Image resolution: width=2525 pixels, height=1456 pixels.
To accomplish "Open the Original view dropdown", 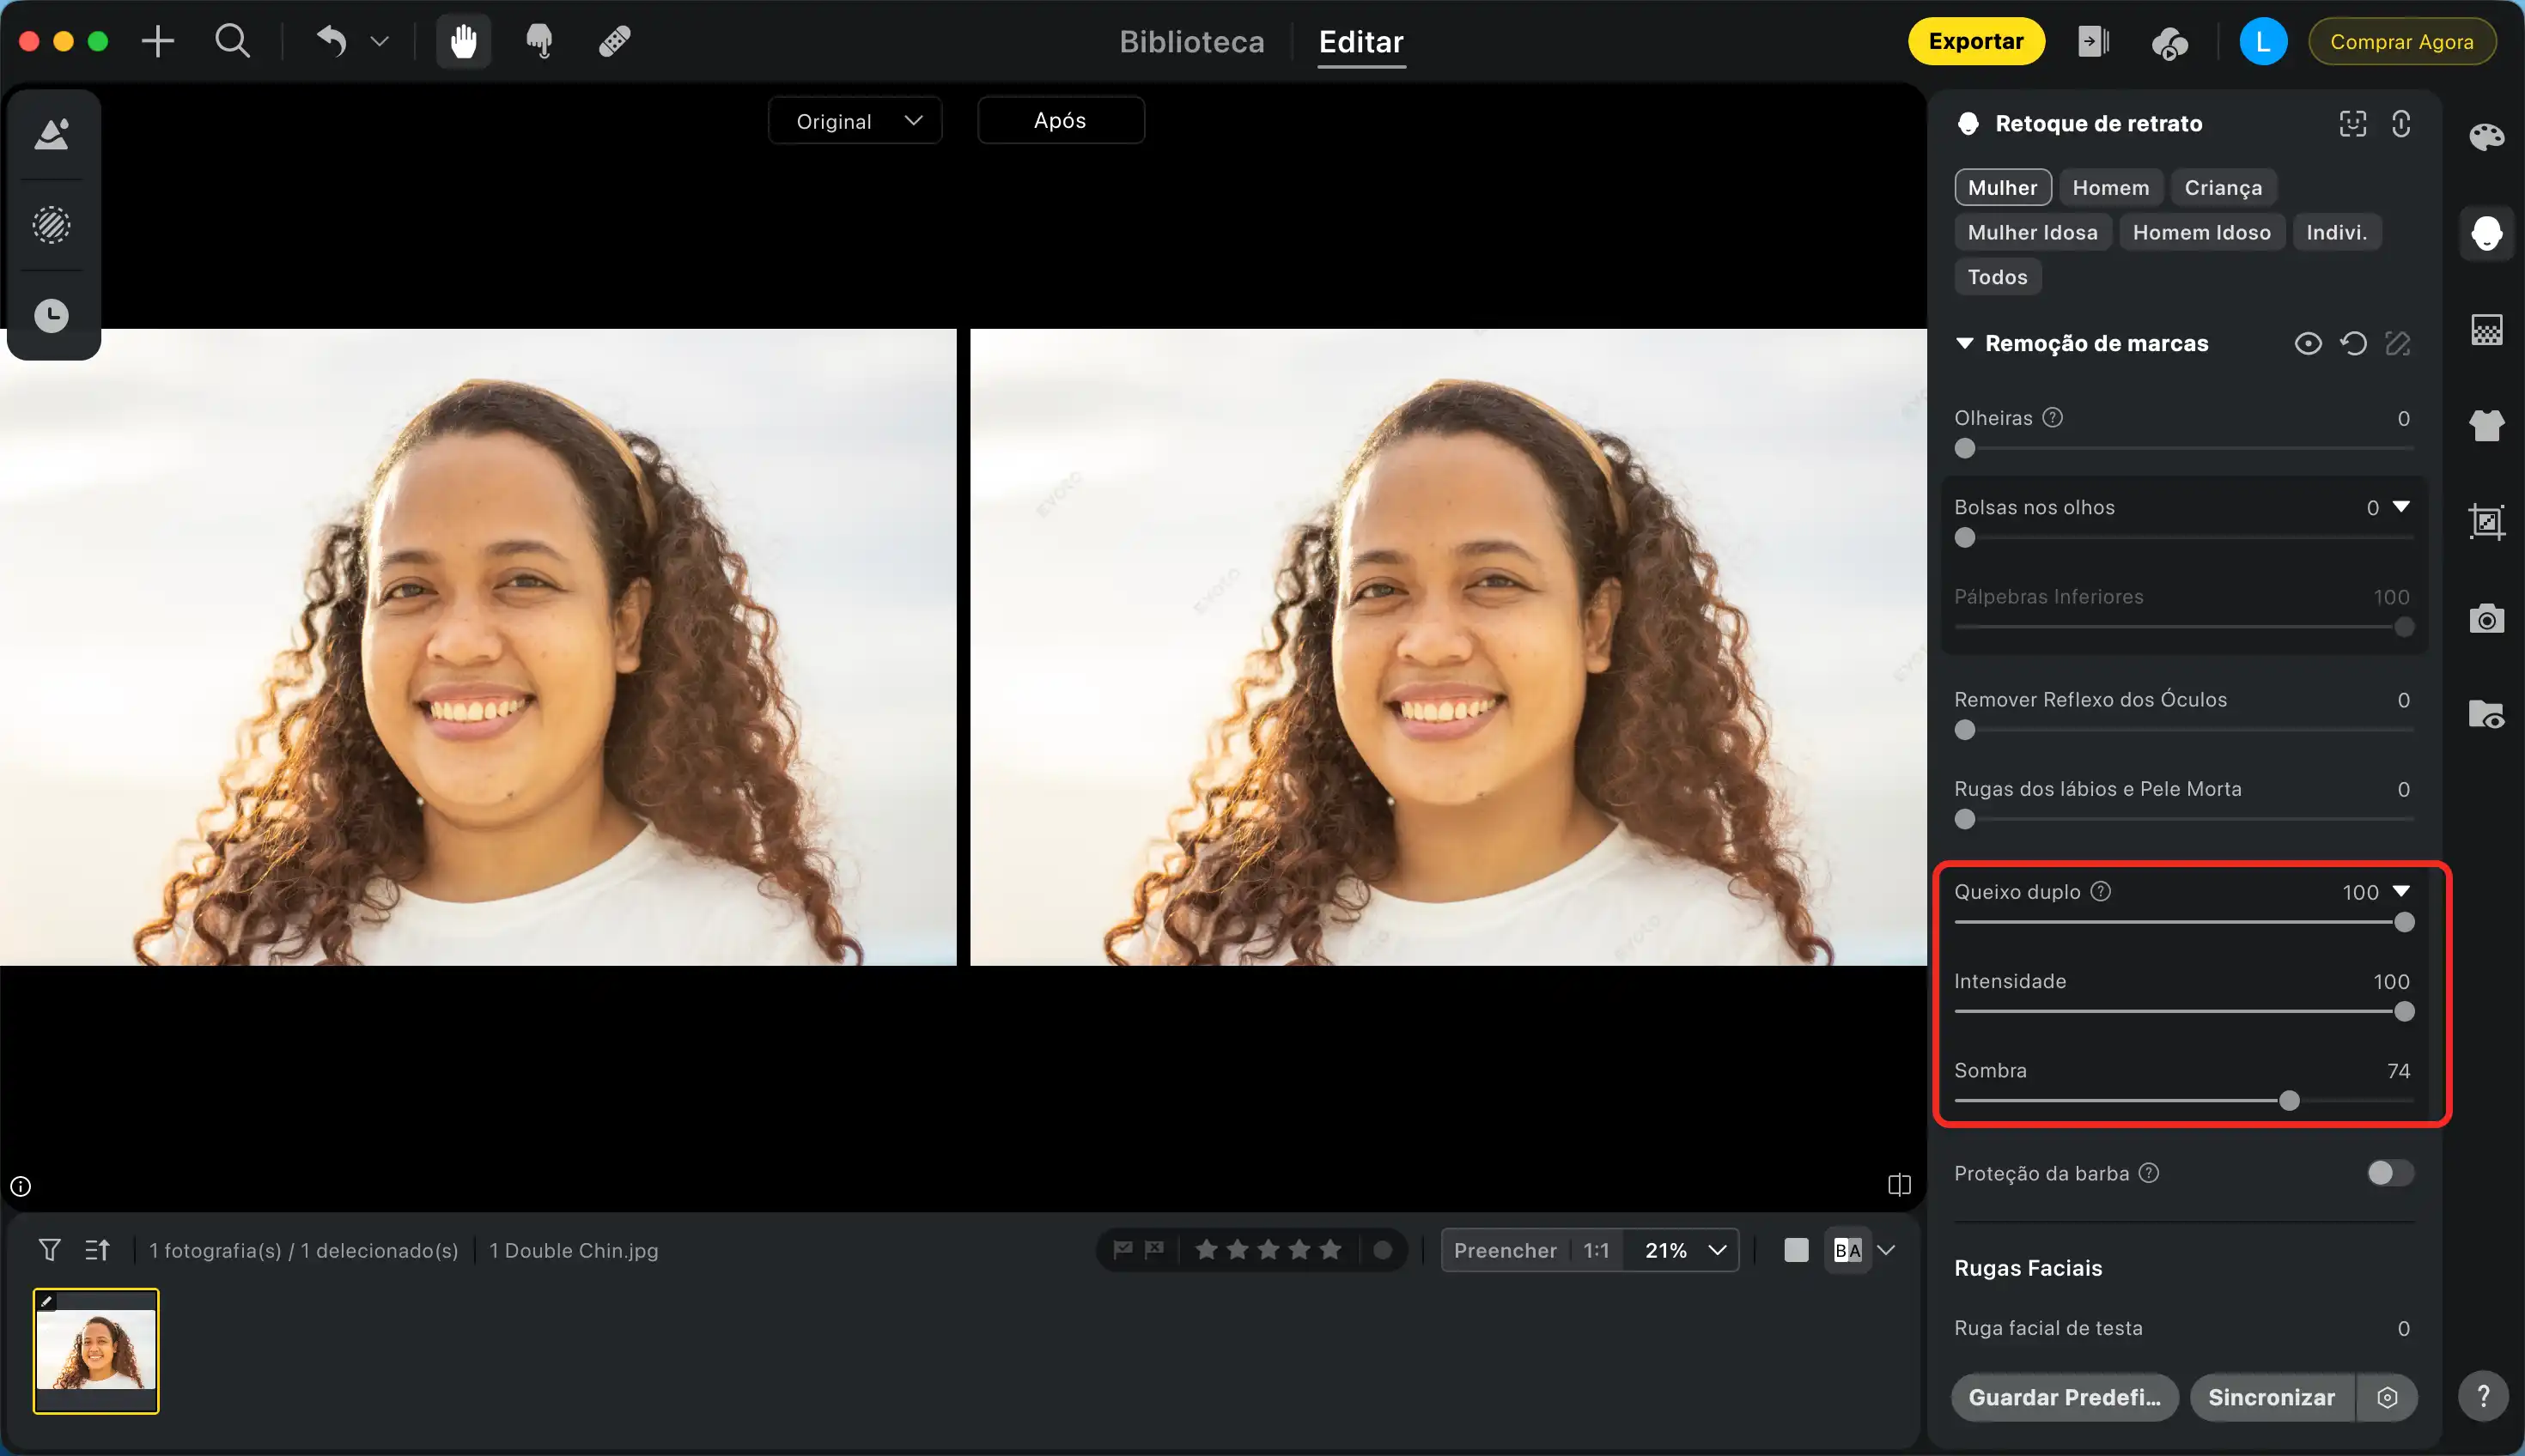I will 855,121.
